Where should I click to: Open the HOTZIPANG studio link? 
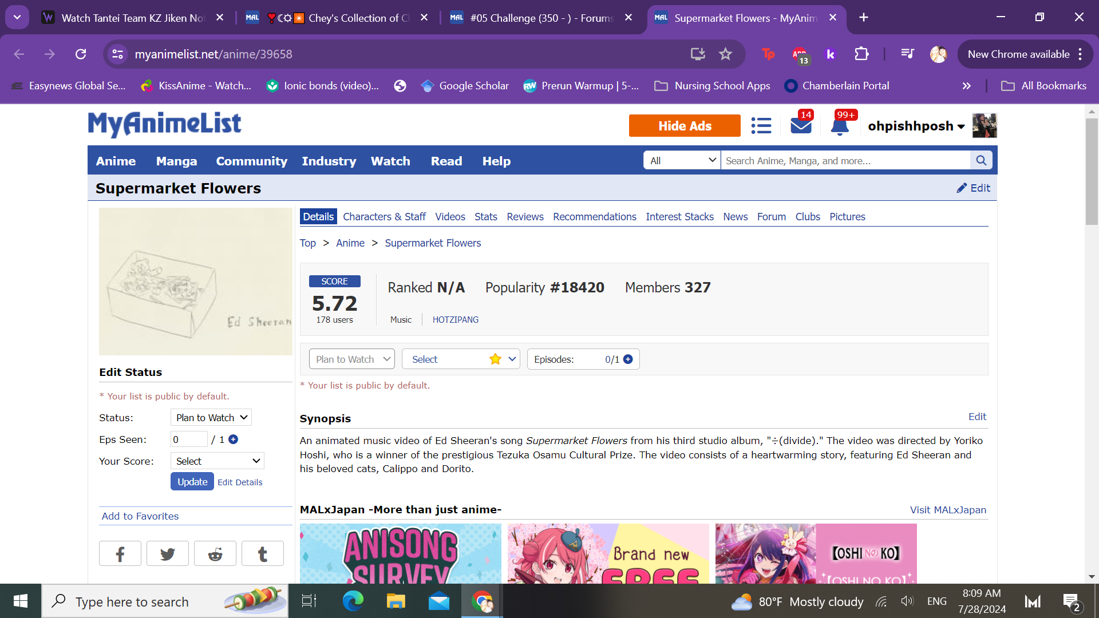[456, 320]
